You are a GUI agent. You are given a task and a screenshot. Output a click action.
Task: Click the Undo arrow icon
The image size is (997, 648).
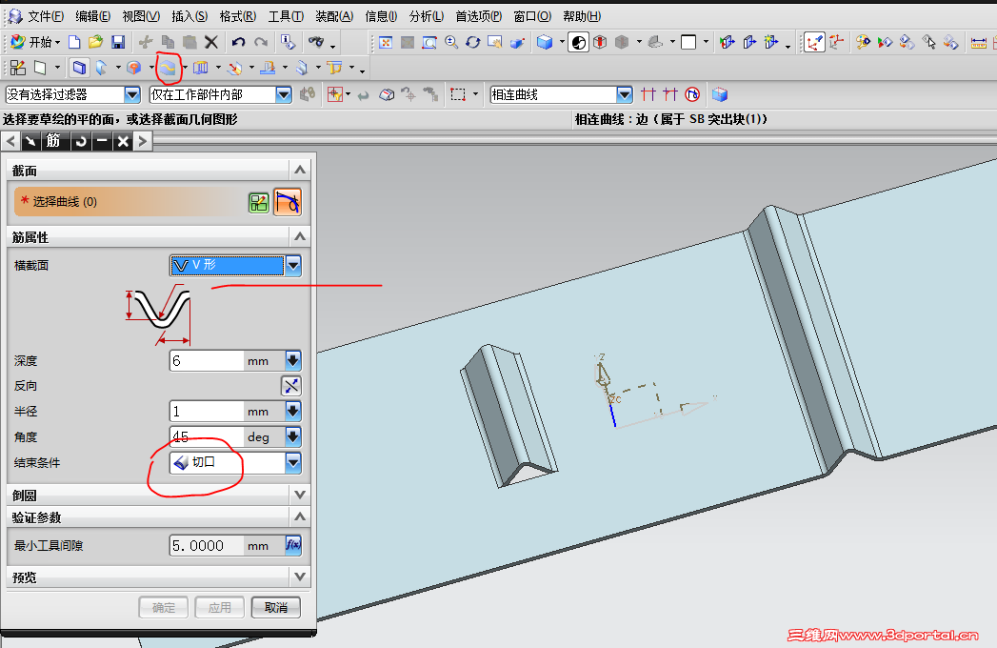pyautogui.click(x=238, y=42)
